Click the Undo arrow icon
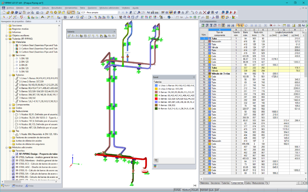308x192 pixels. 37,12
